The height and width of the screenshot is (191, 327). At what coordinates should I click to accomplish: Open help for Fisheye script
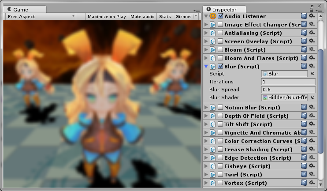coord(304,166)
